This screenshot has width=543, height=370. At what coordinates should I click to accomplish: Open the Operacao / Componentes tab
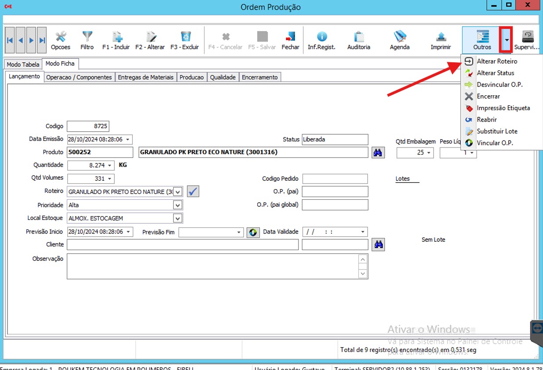(x=79, y=77)
